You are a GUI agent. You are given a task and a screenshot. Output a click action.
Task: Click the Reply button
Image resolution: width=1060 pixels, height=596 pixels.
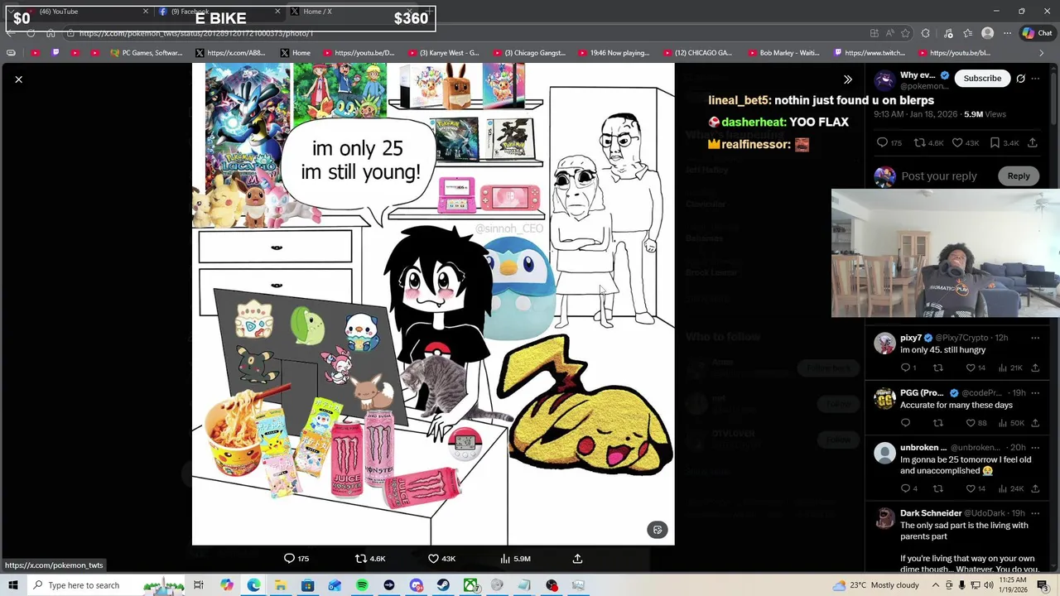coord(1019,175)
